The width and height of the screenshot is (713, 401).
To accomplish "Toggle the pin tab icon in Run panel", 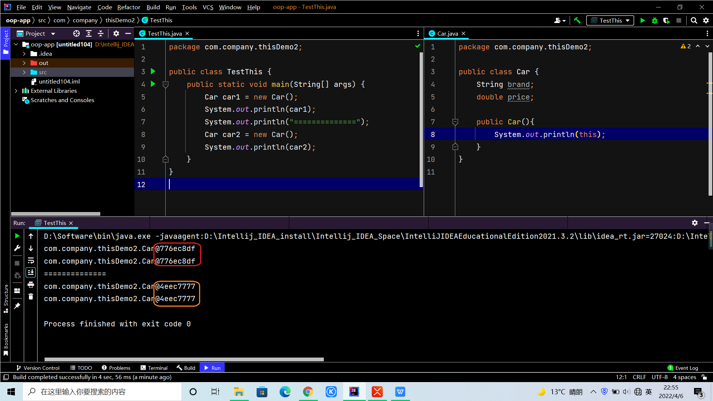I will point(17,306).
